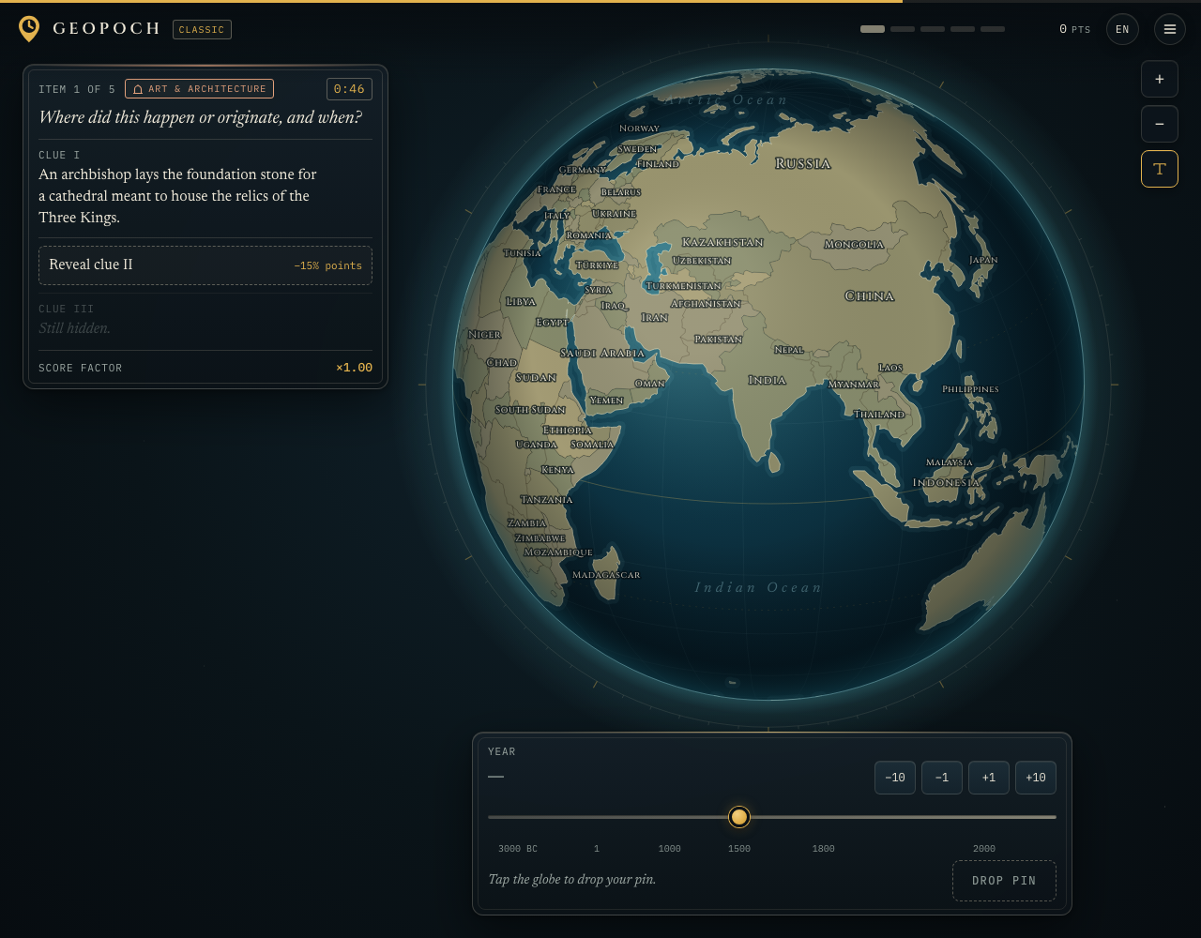The image size is (1201, 938).
Task: Click the Drop Pin button
Action: (x=1004, y=881)
